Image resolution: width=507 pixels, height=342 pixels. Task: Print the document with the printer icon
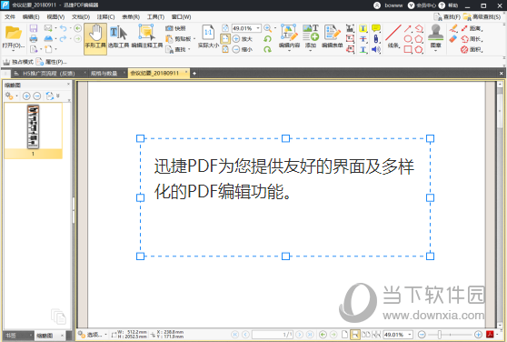[x=34, y=39]
